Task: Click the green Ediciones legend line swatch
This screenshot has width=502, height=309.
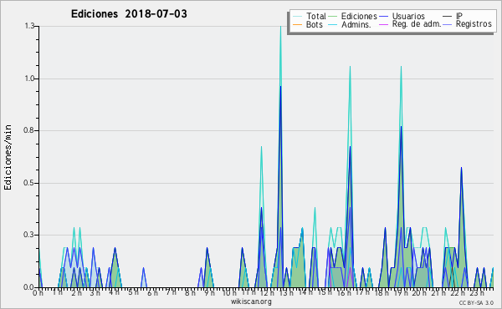Action: pyautogui.click(x=333, y=17)
